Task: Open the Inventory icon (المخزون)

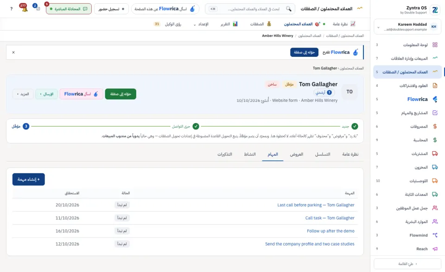Action: [x=435, y=167]
